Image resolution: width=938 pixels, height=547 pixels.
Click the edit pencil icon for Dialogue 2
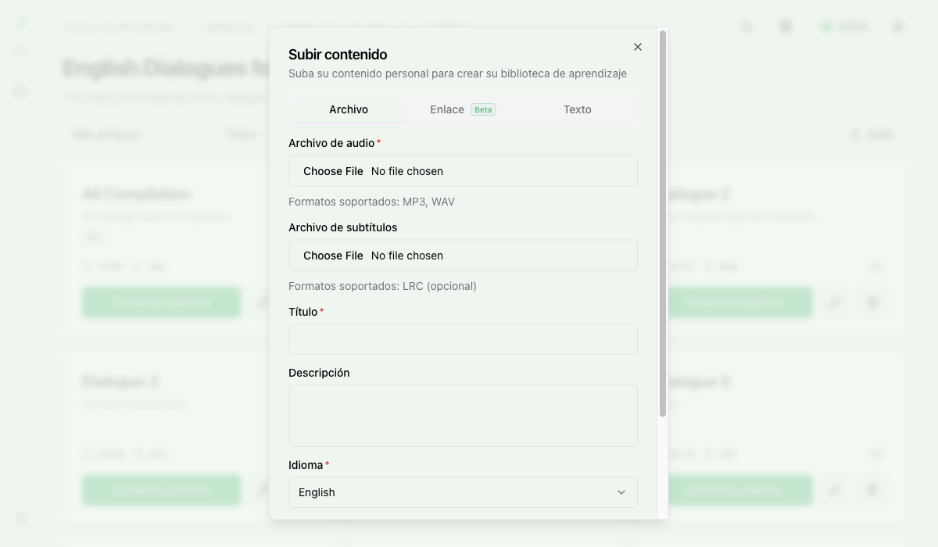tap(836, 302)
